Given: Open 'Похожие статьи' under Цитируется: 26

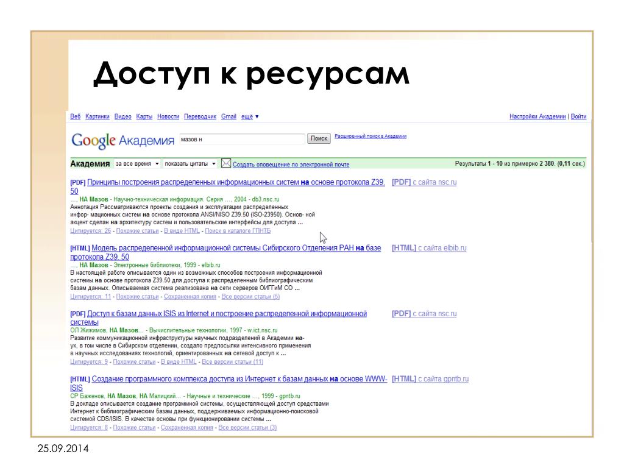Looking at the screenshot, I should click(x=137, y=231).
